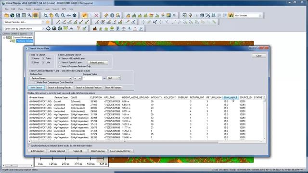The image size is (308, 173).
Task: Click the first Lidar gear settings icon
Action: [48, 29]
